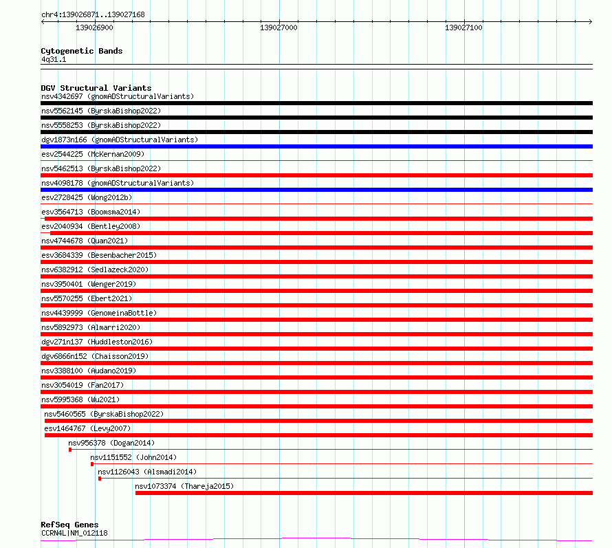Screen dimensions: 612x548
Task: Open nsv3950401 Wenger2019 label
Action: pos(89,284)
